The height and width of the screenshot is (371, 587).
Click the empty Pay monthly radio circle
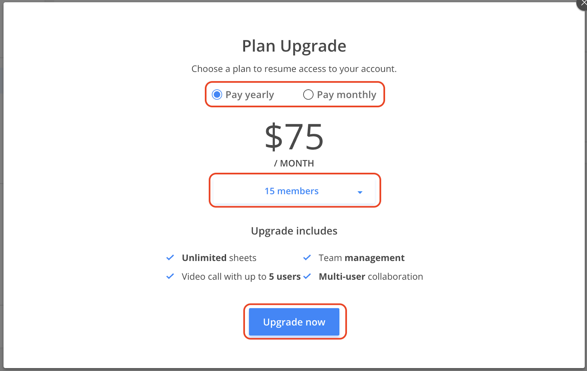pyautogui.click(x=308, y=95)
